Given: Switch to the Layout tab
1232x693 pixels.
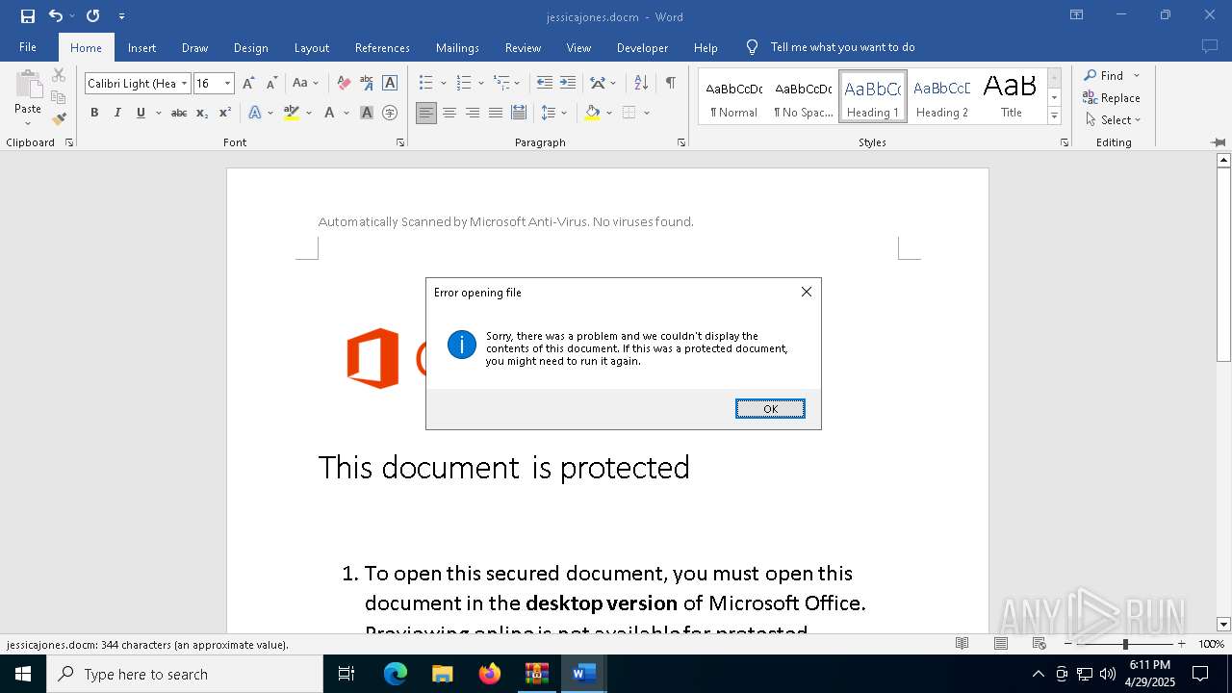Looking at the screenshot, I should point(311,47).
